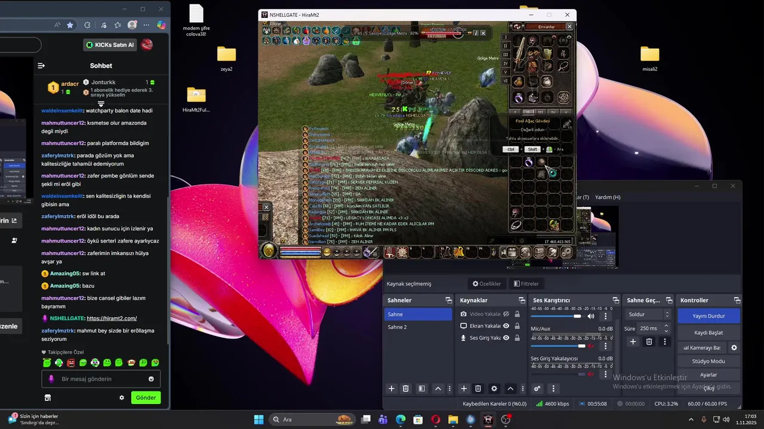The width and height of the screenshot is (764, 429).
Task: Add a new scene transition
Action: point(633,341)
